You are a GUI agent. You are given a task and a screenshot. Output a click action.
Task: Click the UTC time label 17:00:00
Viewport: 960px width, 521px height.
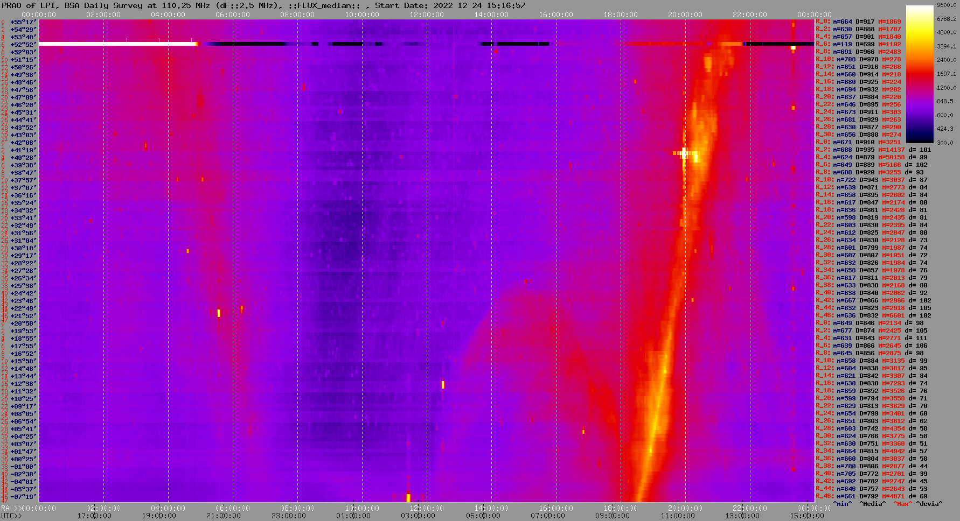pos(94,516)
